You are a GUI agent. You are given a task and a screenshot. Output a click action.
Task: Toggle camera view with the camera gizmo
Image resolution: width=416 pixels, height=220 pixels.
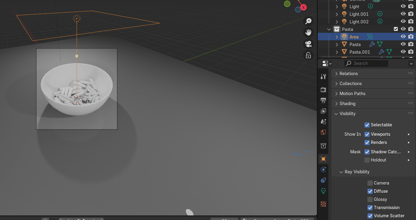tap(308, 44)
